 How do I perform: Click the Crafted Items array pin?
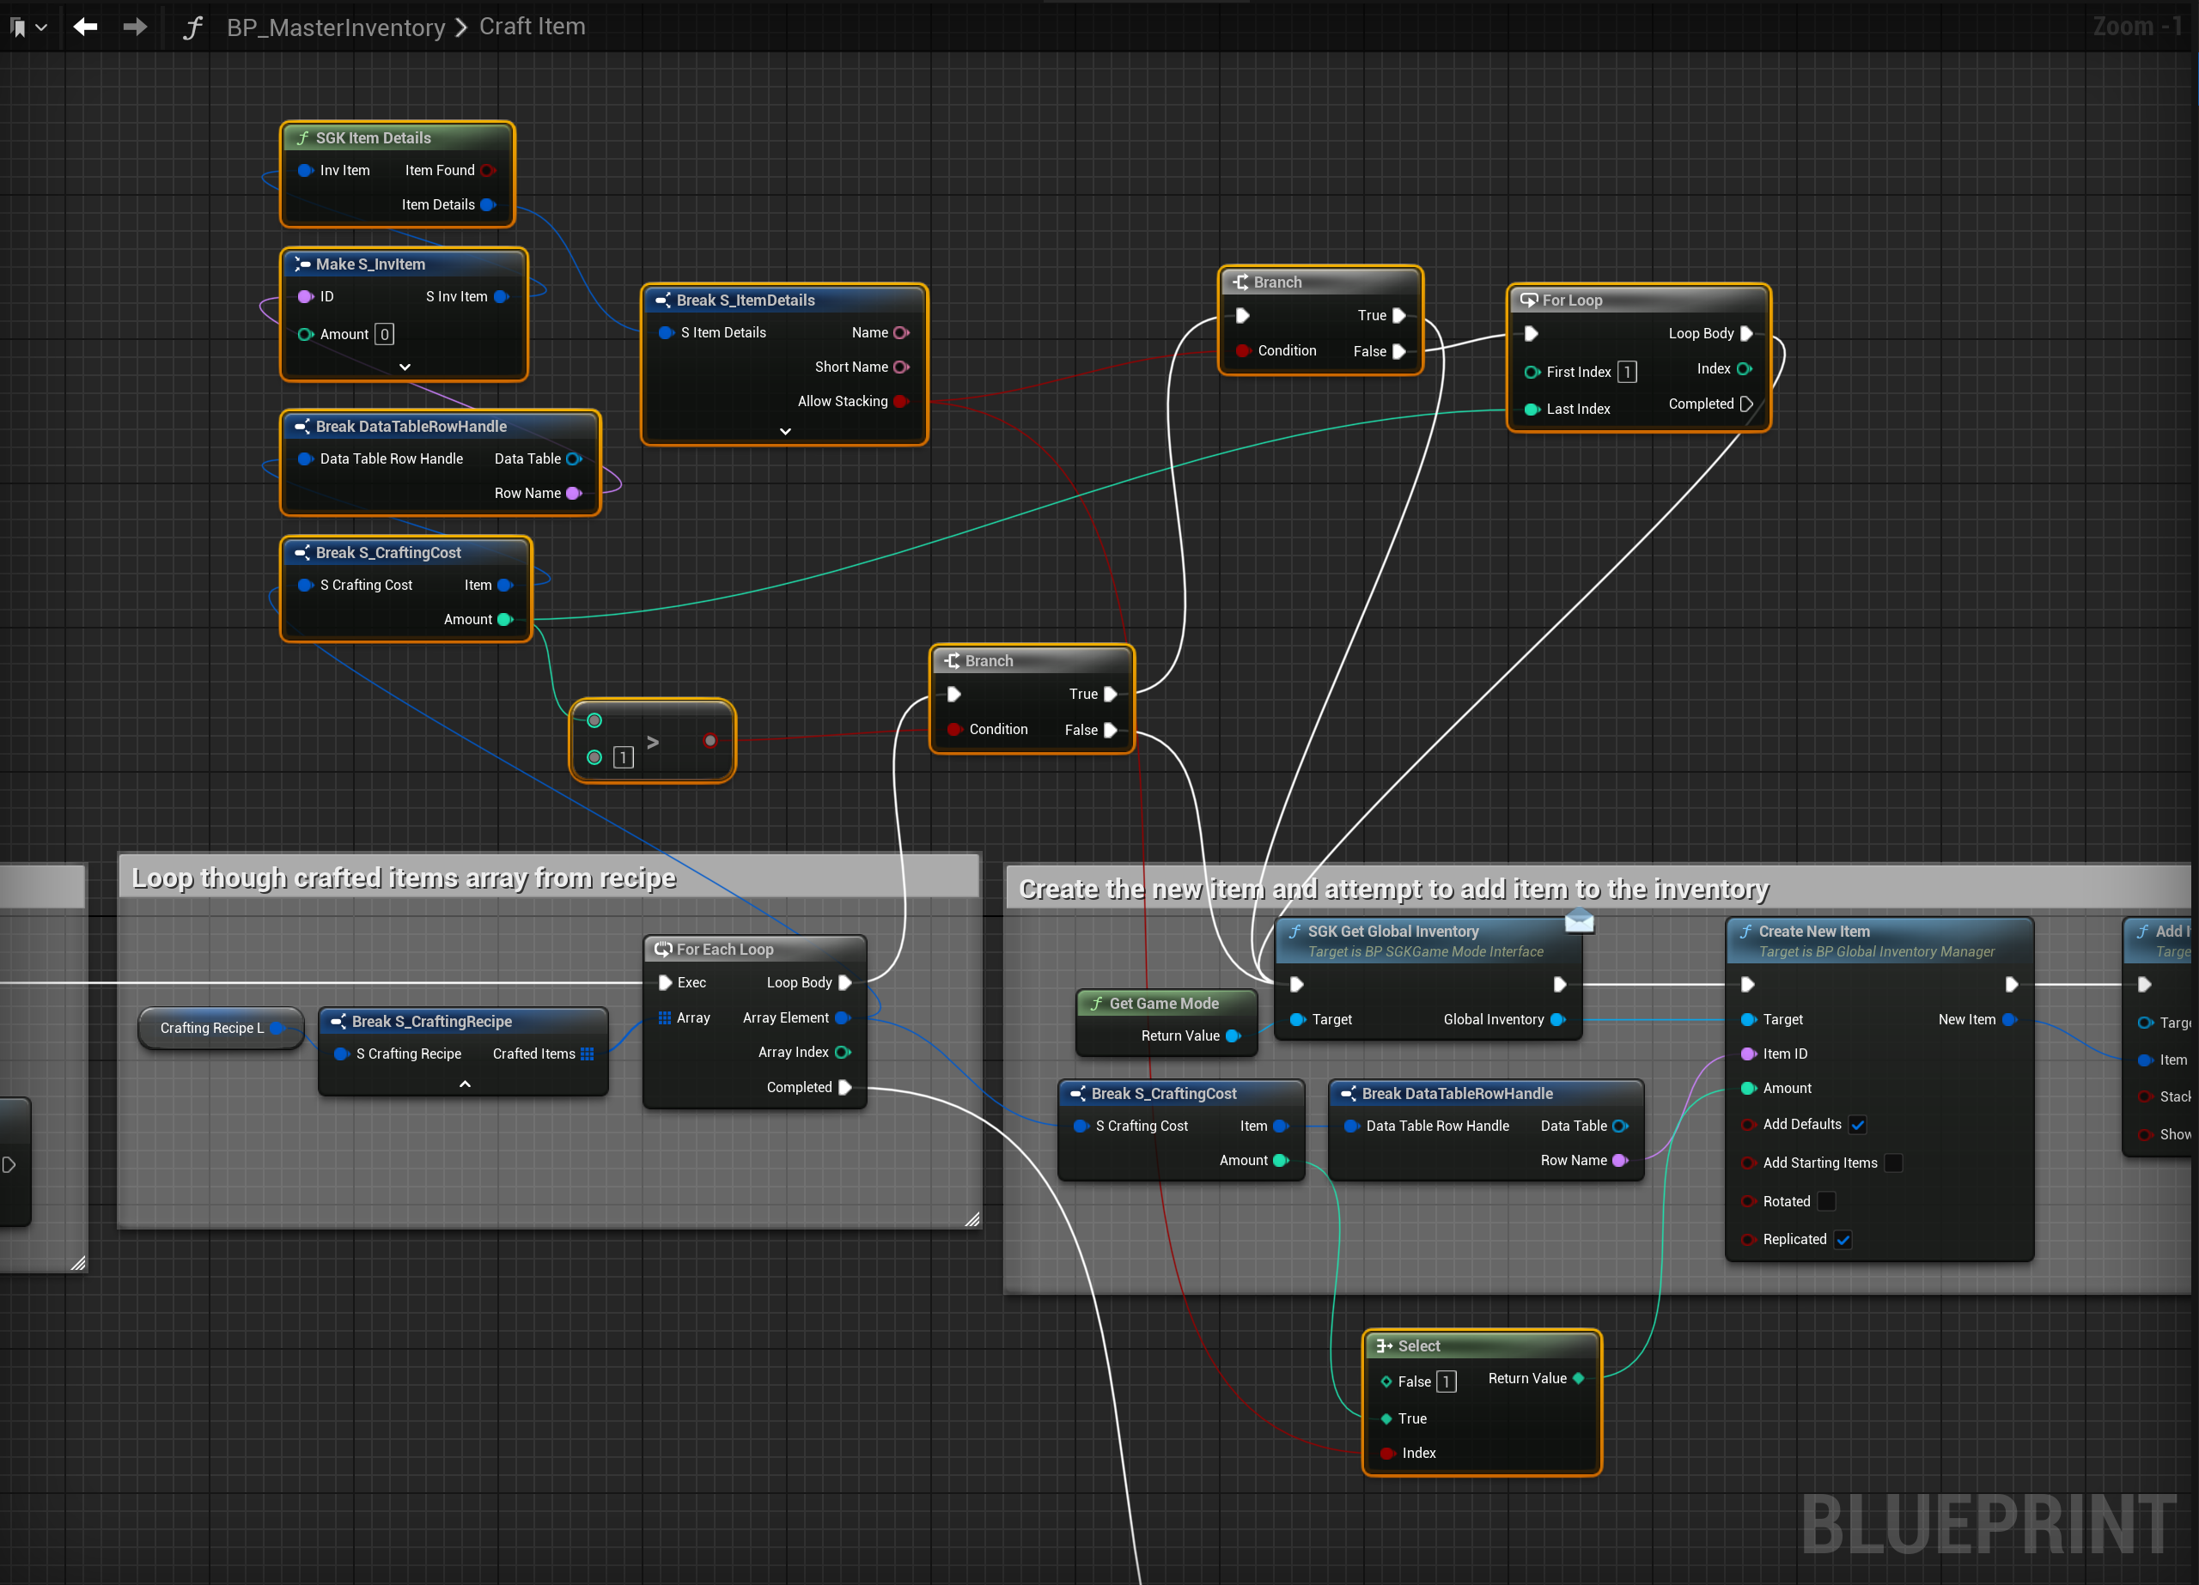coord(587,1054)
